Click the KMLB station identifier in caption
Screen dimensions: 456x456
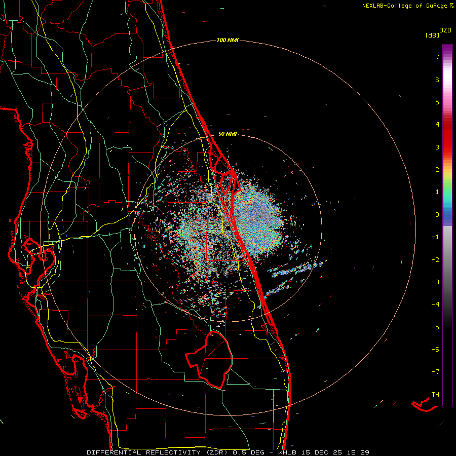287,452
